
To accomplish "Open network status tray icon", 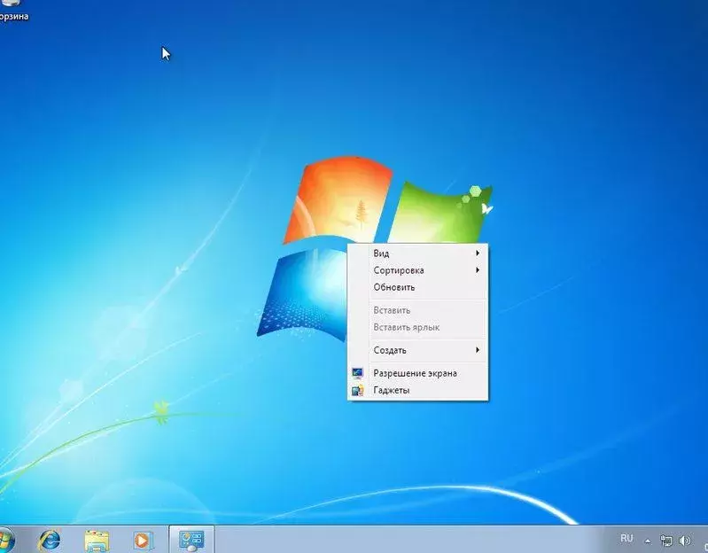I will click(666, 540).
